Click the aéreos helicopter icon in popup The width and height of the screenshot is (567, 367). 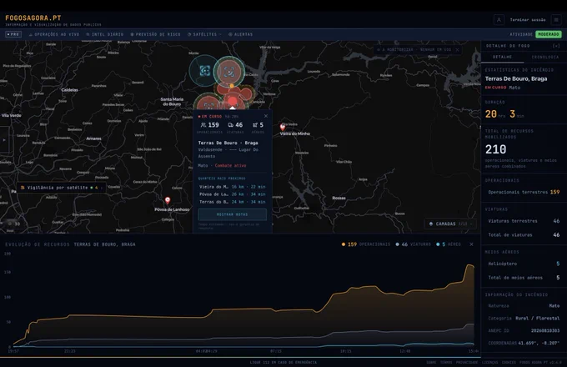click(x=255, y=125)
